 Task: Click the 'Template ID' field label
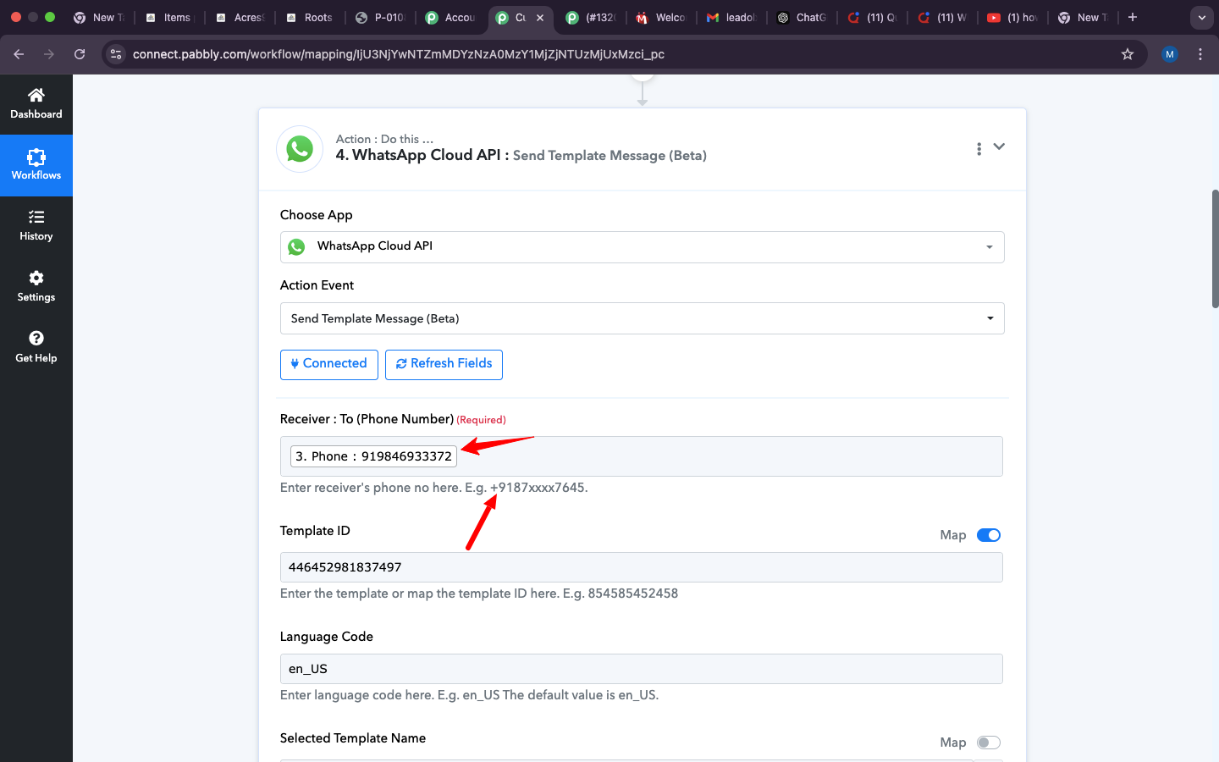pos(315,531)
